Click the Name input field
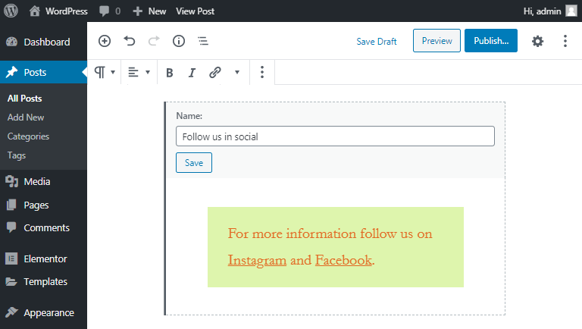The image size is (582, 329). point(335,136)
